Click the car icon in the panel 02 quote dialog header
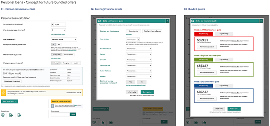270x126 pixels. tap(99, 21)
